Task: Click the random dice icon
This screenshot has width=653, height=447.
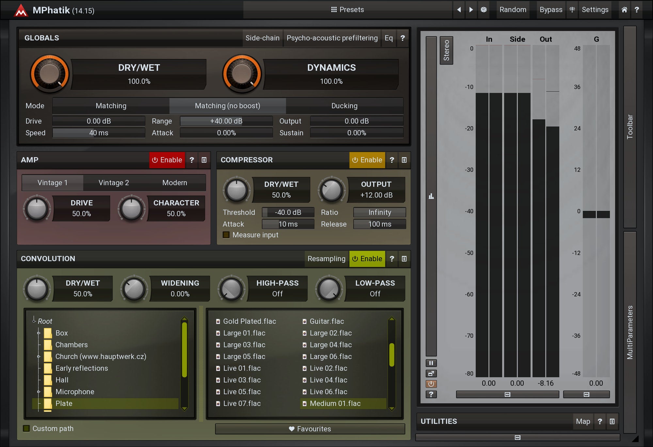Action: coord(484,10)
